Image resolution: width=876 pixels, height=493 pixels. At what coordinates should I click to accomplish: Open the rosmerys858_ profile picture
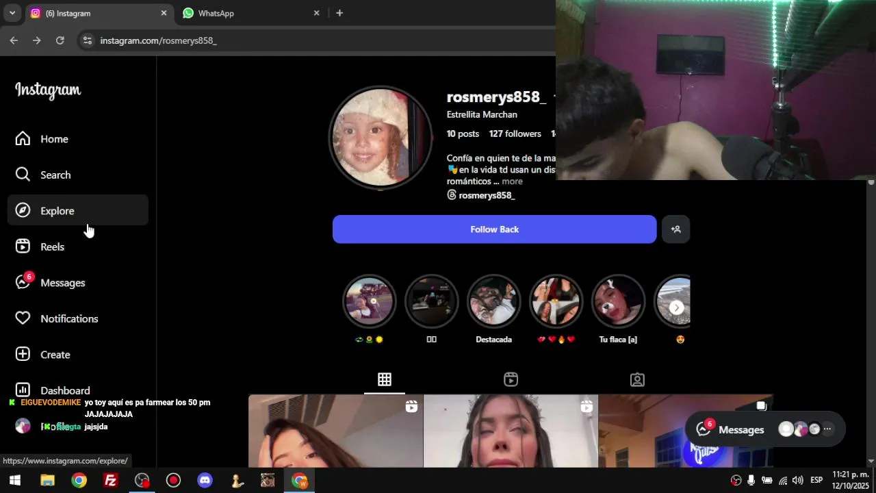click(381, 138)
